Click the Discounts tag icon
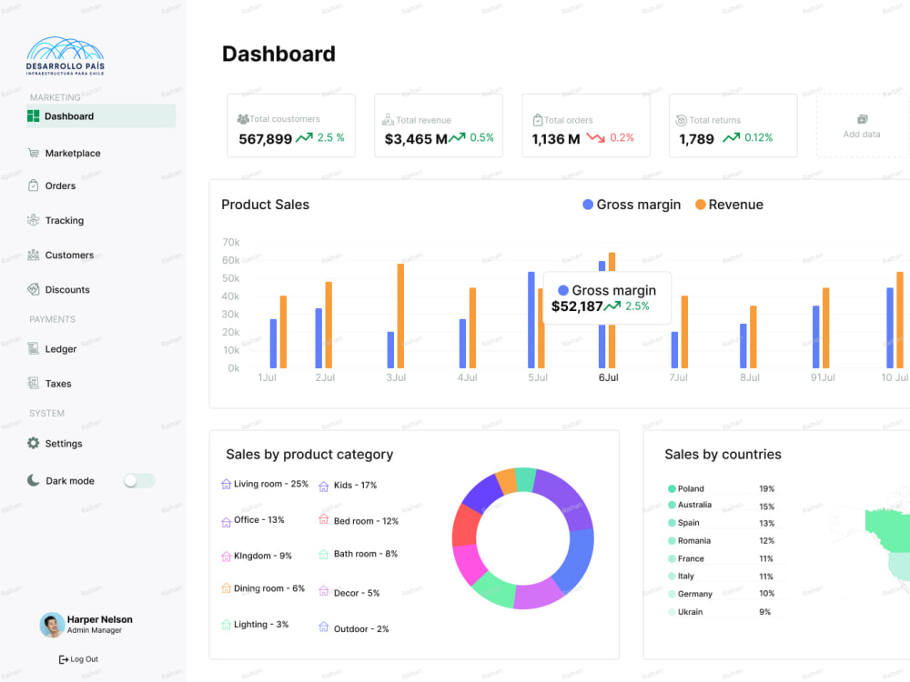Image resolution: width=910 pixels, height=682 pixels. pyautogui.click(x=33, y=289)
